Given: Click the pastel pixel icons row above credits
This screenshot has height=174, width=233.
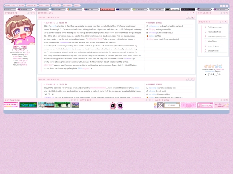Looking at the screenshot, I should click(x=213, y=67).
